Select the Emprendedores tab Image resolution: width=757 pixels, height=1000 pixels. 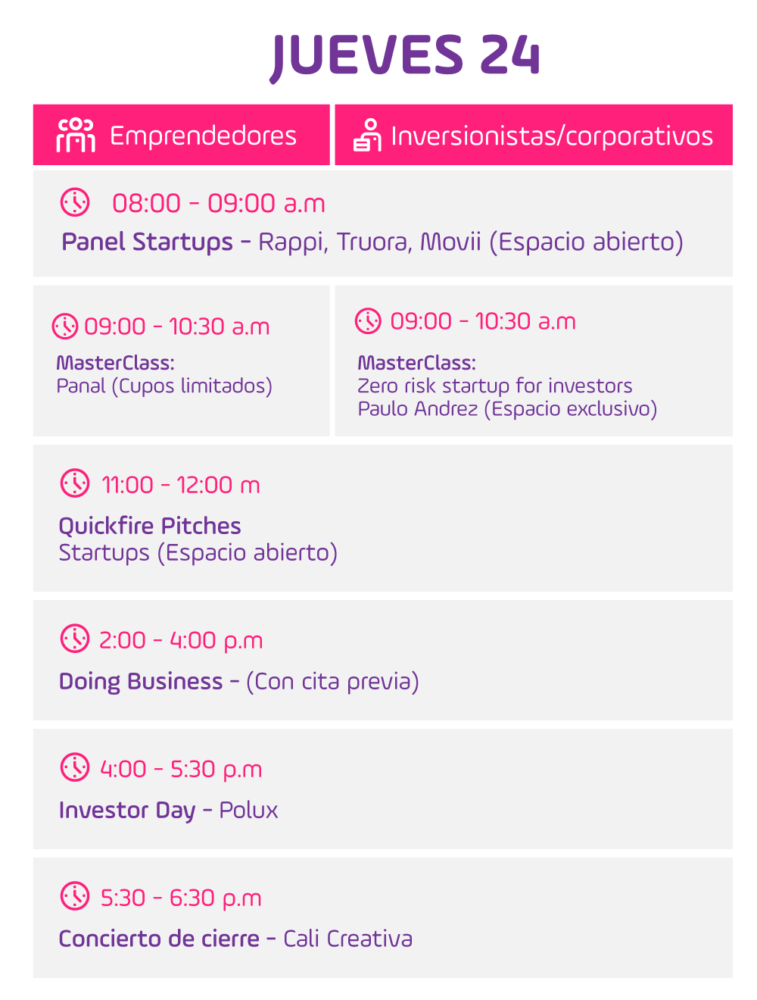coord(182,136)
